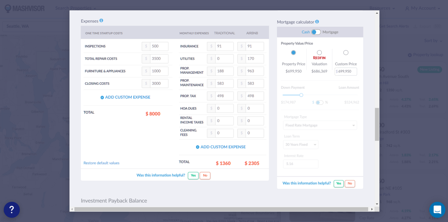Image resolution: width=448 pixels, height=222 pixels.
Task: Click the Interest Rate input field
Action: click(301, 164)
